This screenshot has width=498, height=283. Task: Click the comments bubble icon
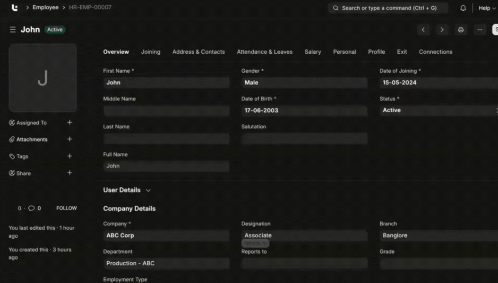(31, 208)
